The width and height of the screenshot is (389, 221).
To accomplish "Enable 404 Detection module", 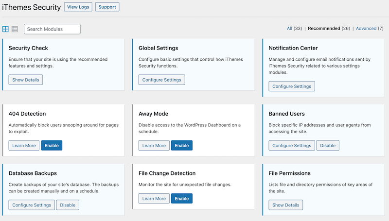I will 52,145.
